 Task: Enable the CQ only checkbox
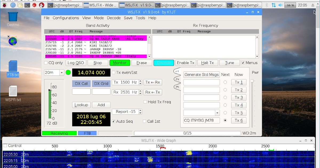[46, 63]
